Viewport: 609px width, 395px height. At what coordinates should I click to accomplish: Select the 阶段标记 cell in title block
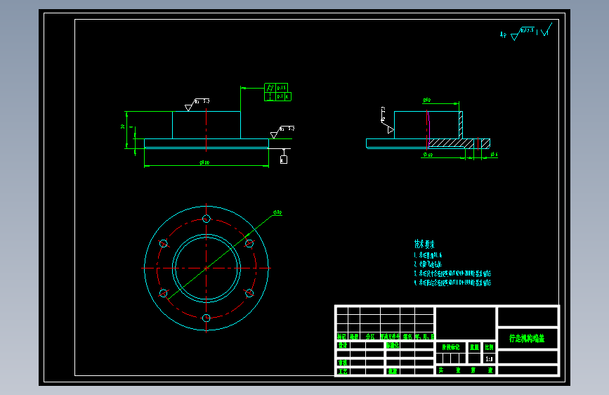click(450, 347)
